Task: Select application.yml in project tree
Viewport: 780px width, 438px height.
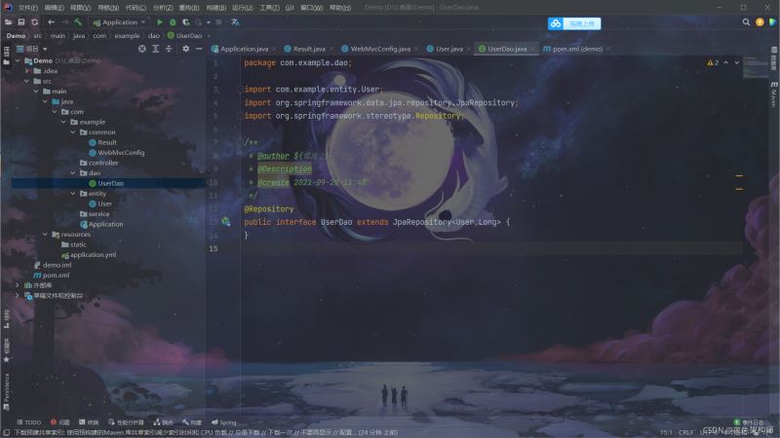Action: 93,255
